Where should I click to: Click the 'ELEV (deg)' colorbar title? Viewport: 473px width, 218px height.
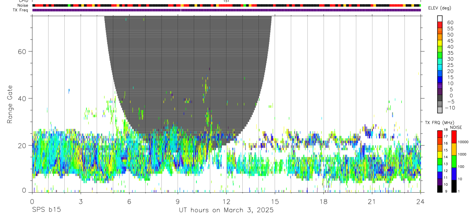[x=440, y=8]
